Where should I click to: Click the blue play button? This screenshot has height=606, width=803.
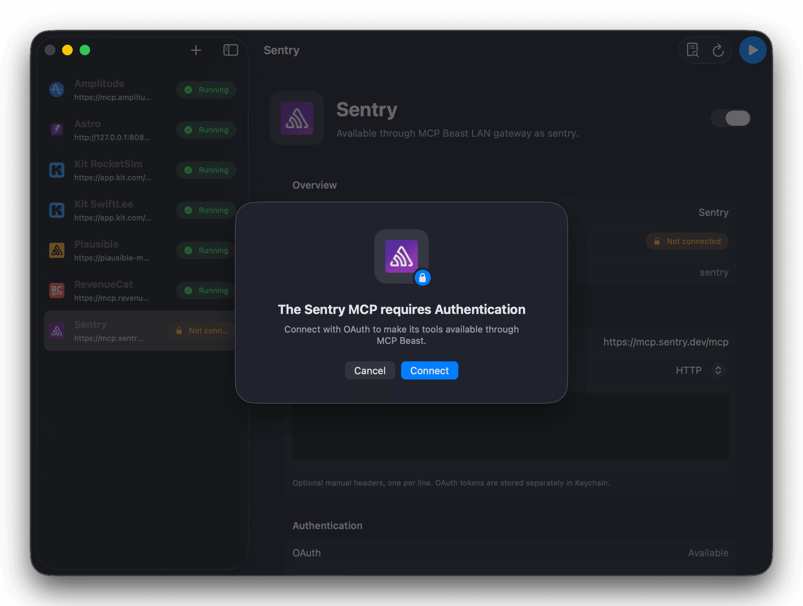tap(753, 50)
